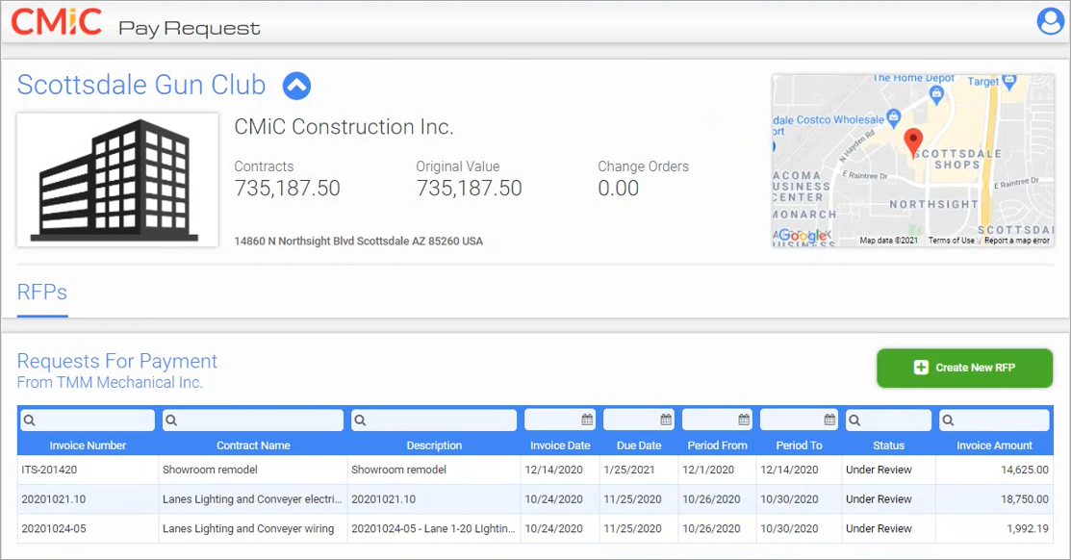Image resolution: width=1071 pixels, height=560 pixels.
Task: Open the Invoice Date calendar picker
Action: (x=587, y=420)
